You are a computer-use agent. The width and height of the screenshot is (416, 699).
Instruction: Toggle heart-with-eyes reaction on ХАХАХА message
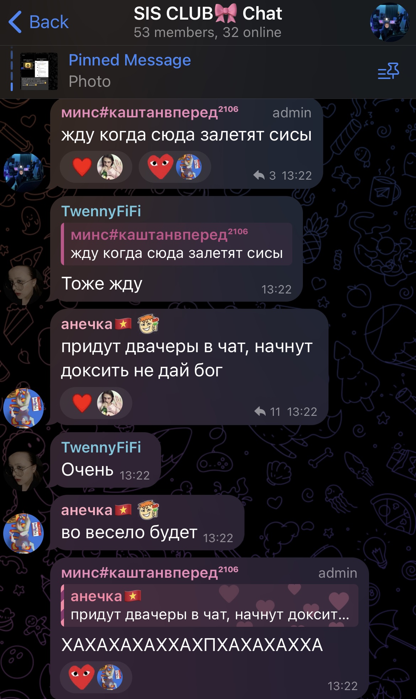pos(96,677)
